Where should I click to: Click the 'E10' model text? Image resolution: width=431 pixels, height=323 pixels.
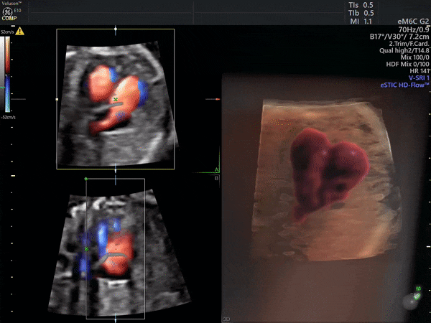click(x=17, y=11)
